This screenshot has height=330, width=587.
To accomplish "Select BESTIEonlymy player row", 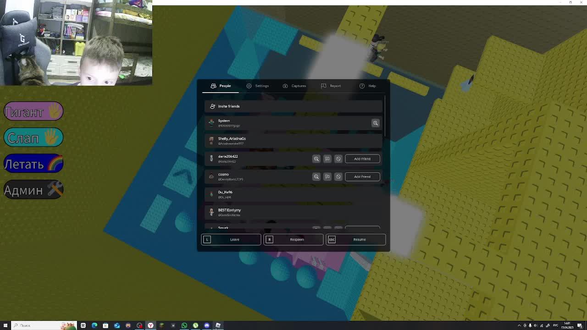I will point(293,212).
